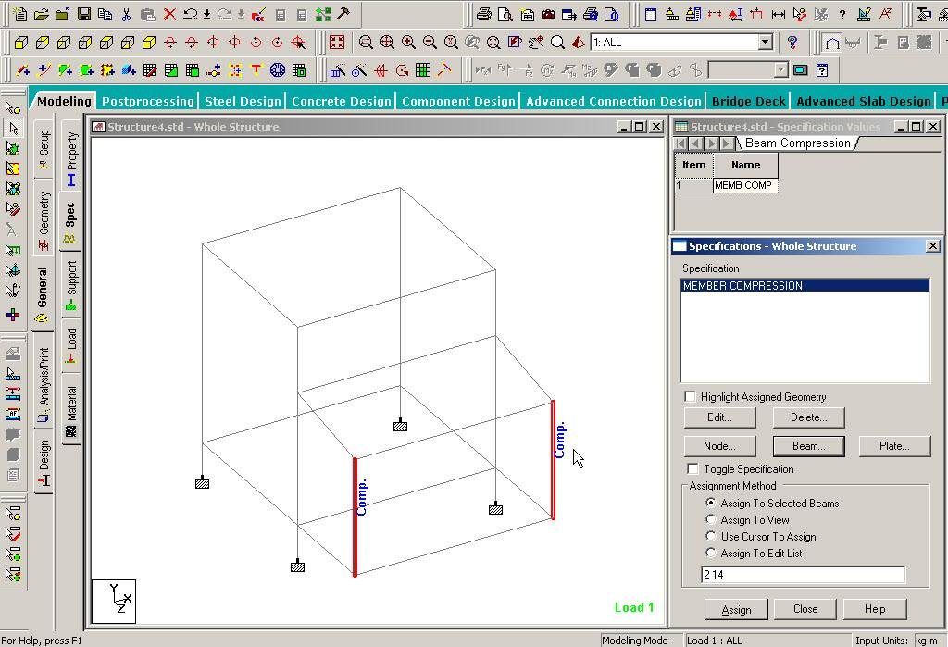Click the Beam... button
Screen dimensions: 948x647
[x=808, y=446]
